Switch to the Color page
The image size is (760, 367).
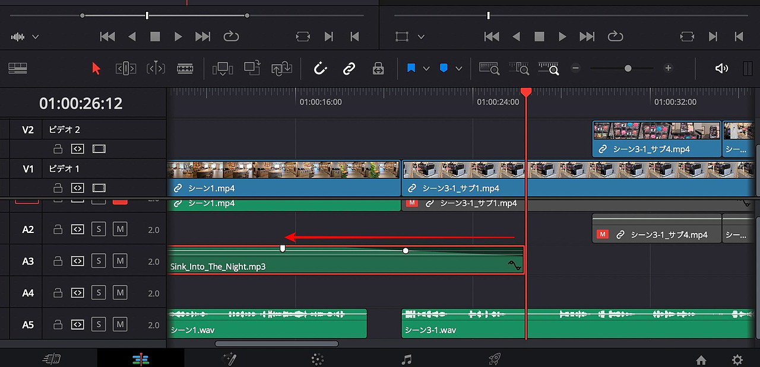tap(318, 359)
